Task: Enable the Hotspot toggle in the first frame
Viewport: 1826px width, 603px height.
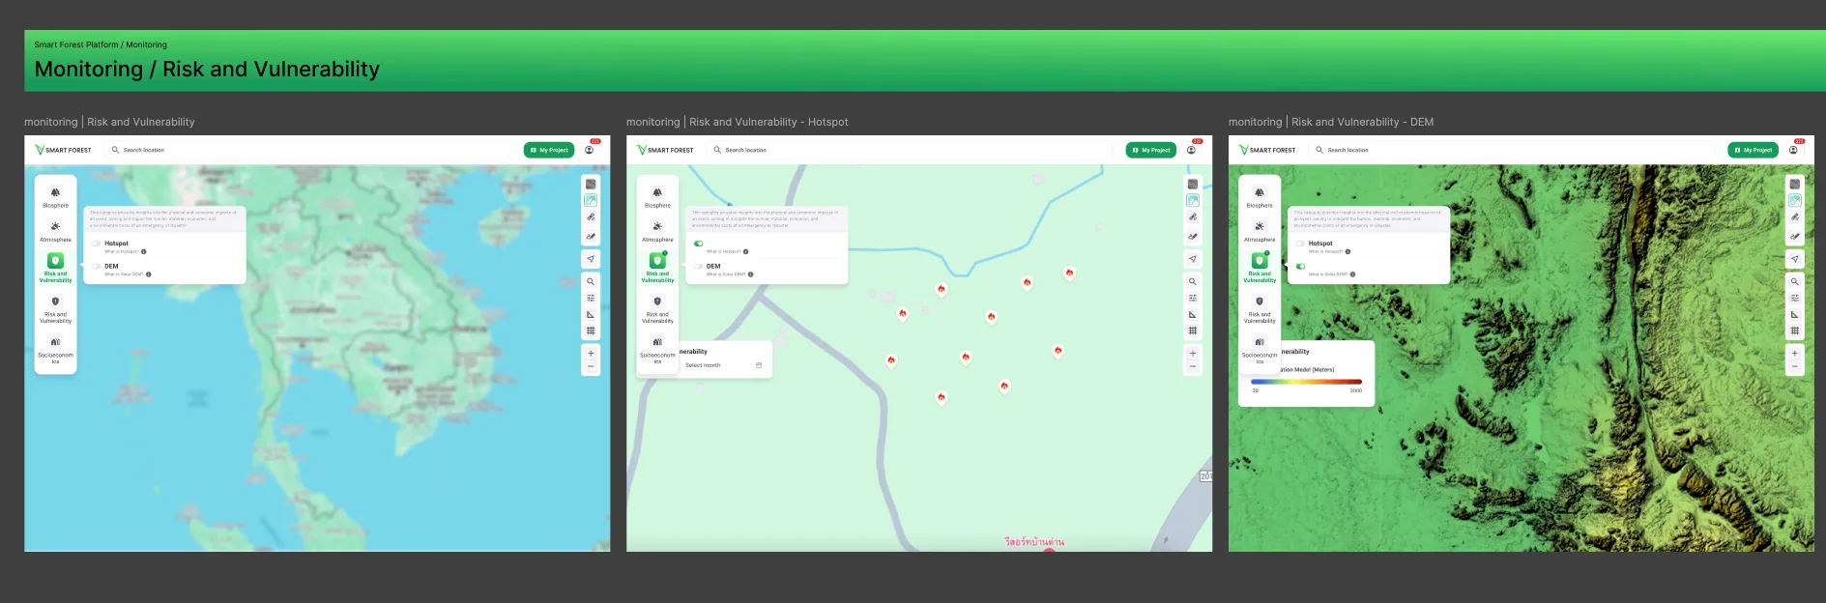Action: (97, 244)
